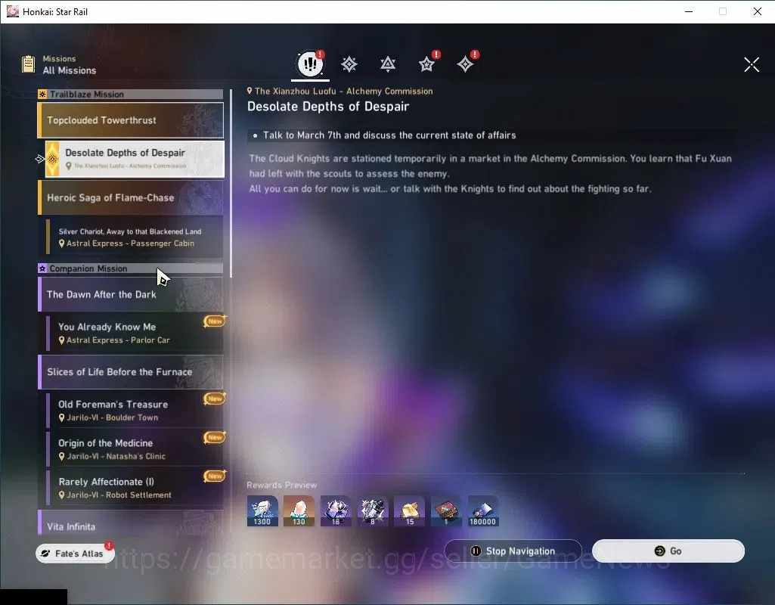775x605 pixels.
Task: Click 'Astral Express - Passenger Cabin' location text
Action: [x=131, y=244]
